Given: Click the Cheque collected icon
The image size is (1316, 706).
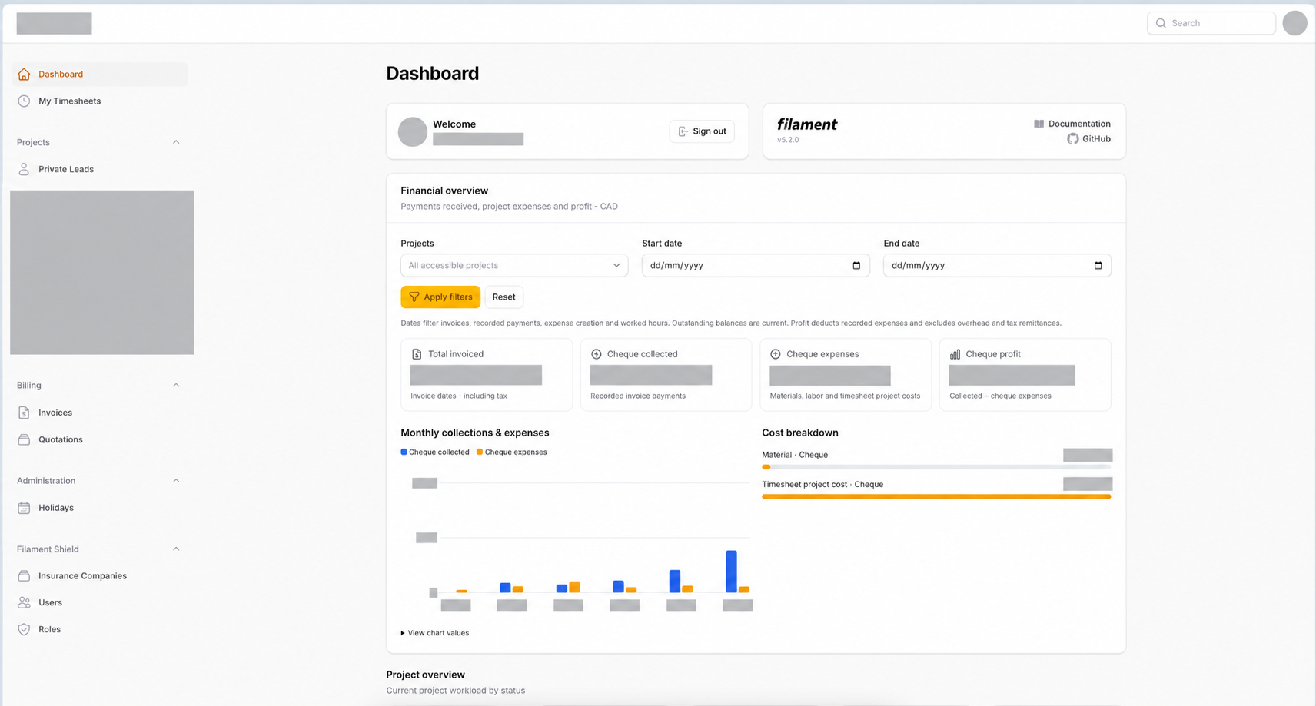Looking at the screenshot, I should click(x=596, y=354).
